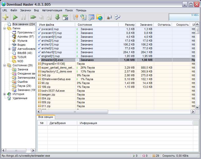Collapse the Папки tree node
The image size is (201, 159).
click(4, 28)
